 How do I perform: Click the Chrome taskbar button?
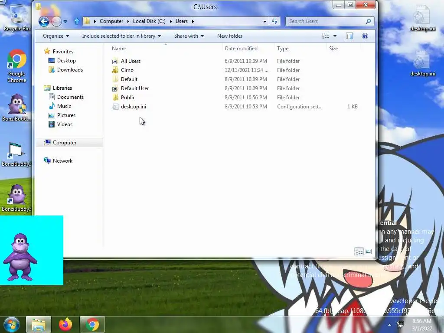click(x=92, y=324)
